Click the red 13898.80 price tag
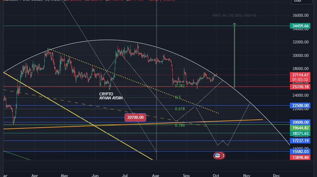 click(300, 157)
